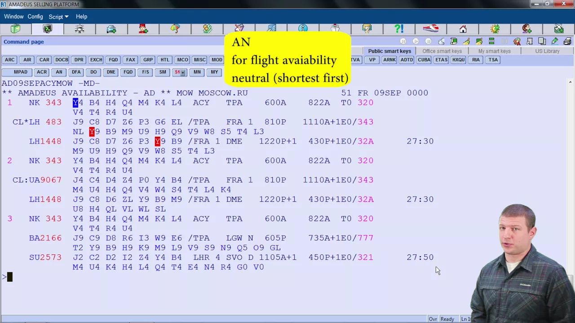Image resolution: width=575 pixels, height=323 pixels.
Task: Click the Ovr status bar indicator
Action: click(433, 319)
